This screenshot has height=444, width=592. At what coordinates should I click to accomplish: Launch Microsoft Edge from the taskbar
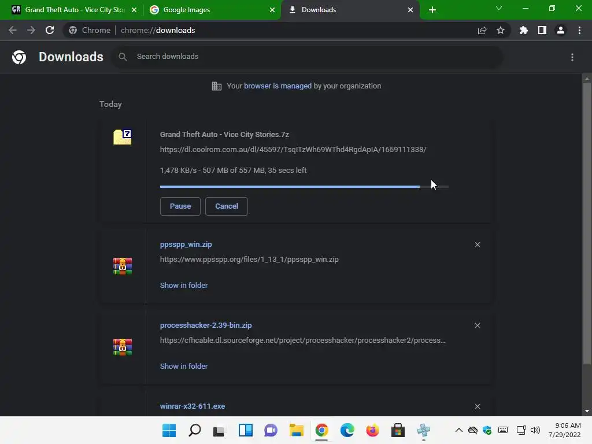[x=347, y=430]
